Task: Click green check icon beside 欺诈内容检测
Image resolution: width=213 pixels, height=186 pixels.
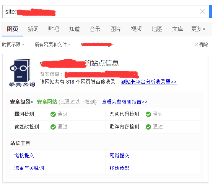Action: point(148,127)
